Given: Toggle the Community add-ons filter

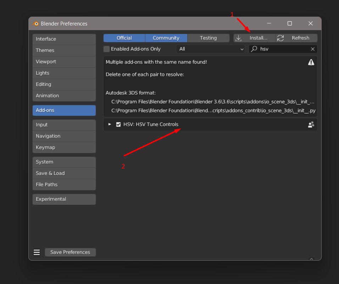Looking at the screenshot, I should click(x=166, y=38).
